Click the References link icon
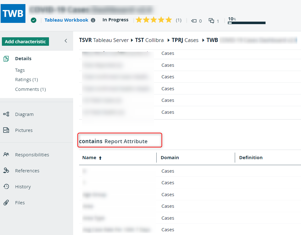 click(6, 170)
